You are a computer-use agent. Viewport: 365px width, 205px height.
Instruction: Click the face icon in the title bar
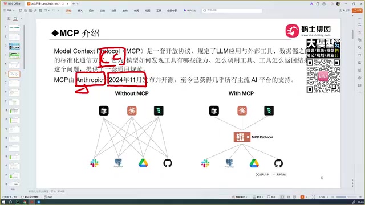324,4
